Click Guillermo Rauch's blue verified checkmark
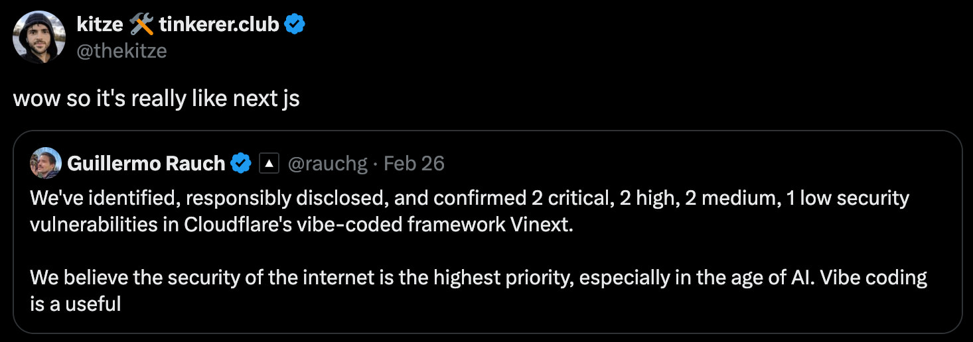The image size is (973, 342). pos(240,163)
